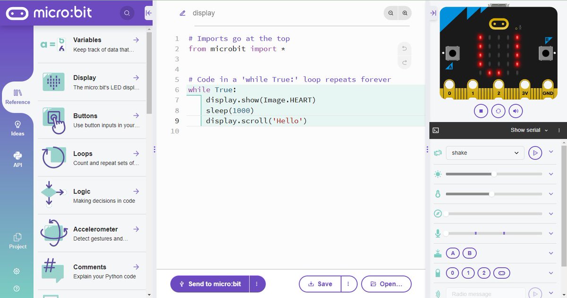Open more save options menu
This screenshot has width=567, height=298.
point(348,284)
